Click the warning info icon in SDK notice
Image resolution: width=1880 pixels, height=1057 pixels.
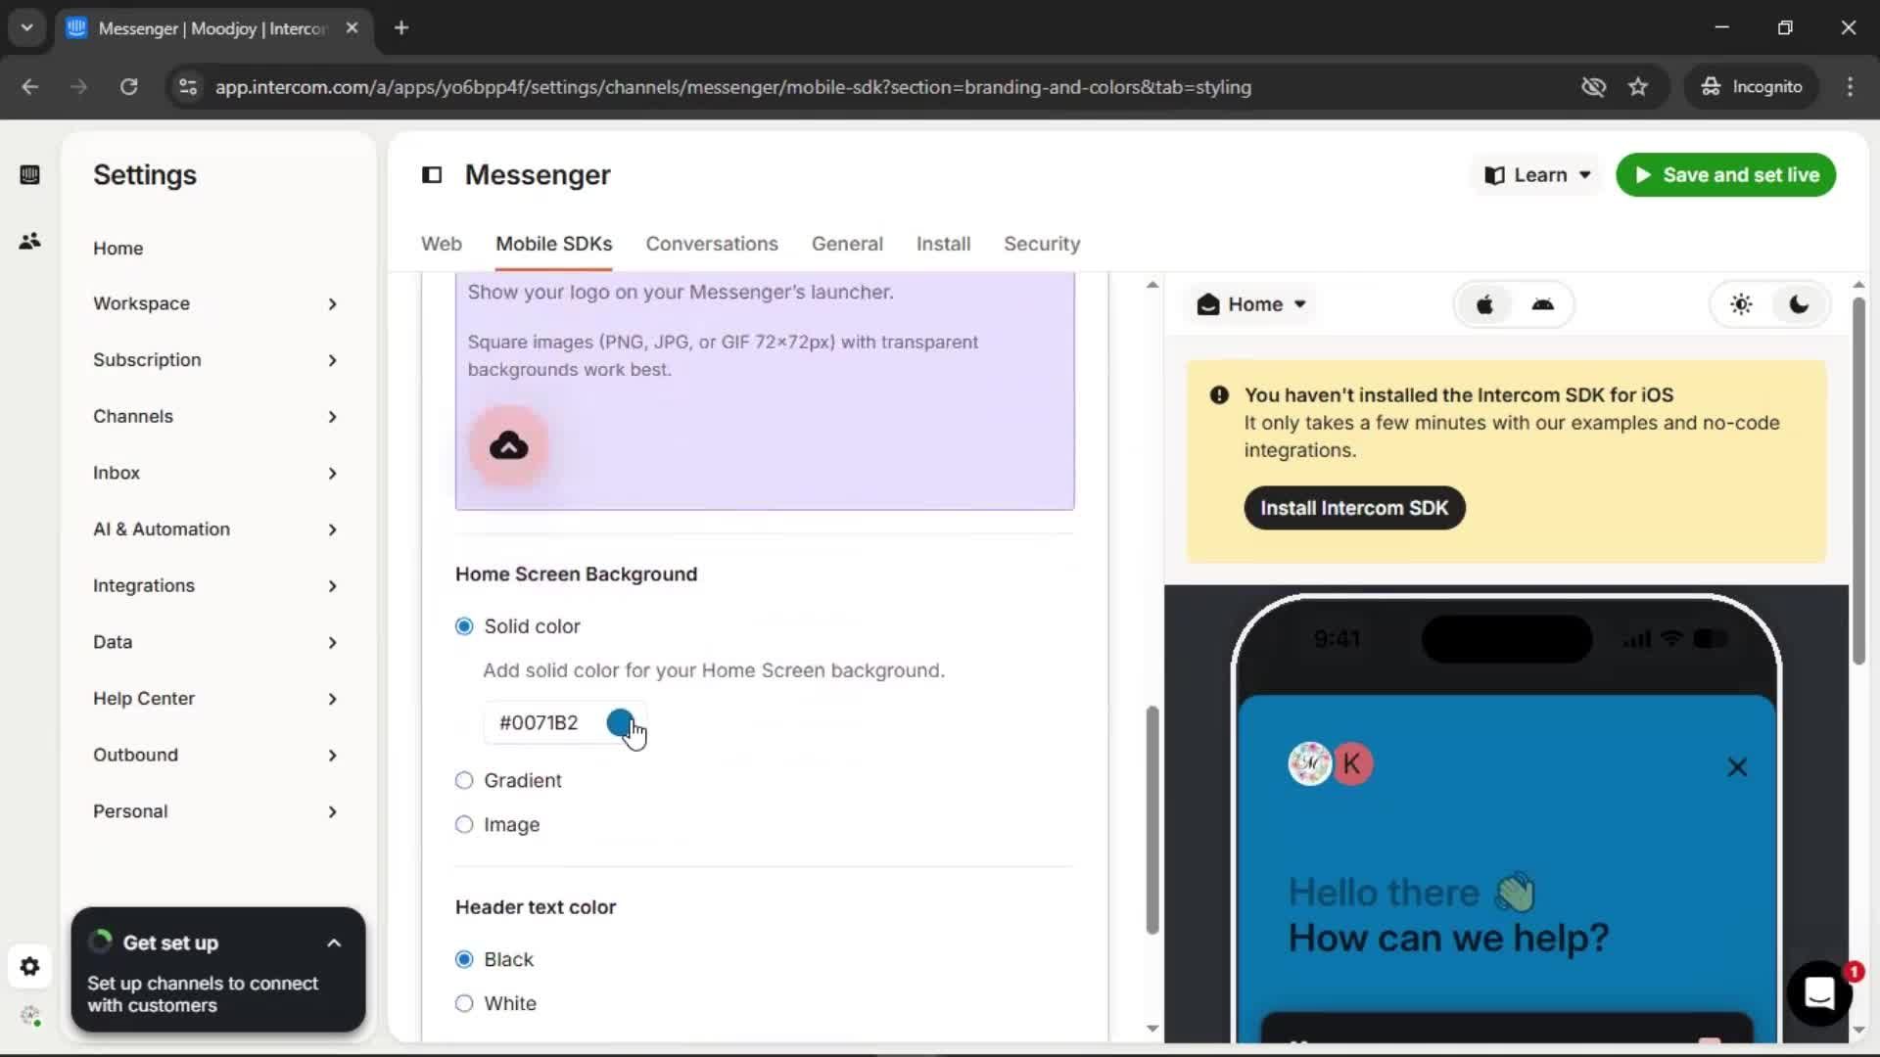(x=1219, y=395)
